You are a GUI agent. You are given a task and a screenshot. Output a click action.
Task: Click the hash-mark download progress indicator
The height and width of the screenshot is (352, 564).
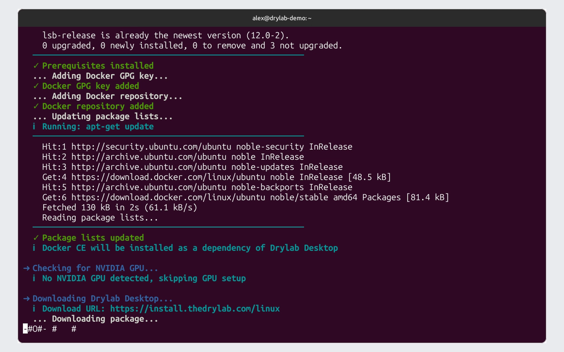(50, 329)
